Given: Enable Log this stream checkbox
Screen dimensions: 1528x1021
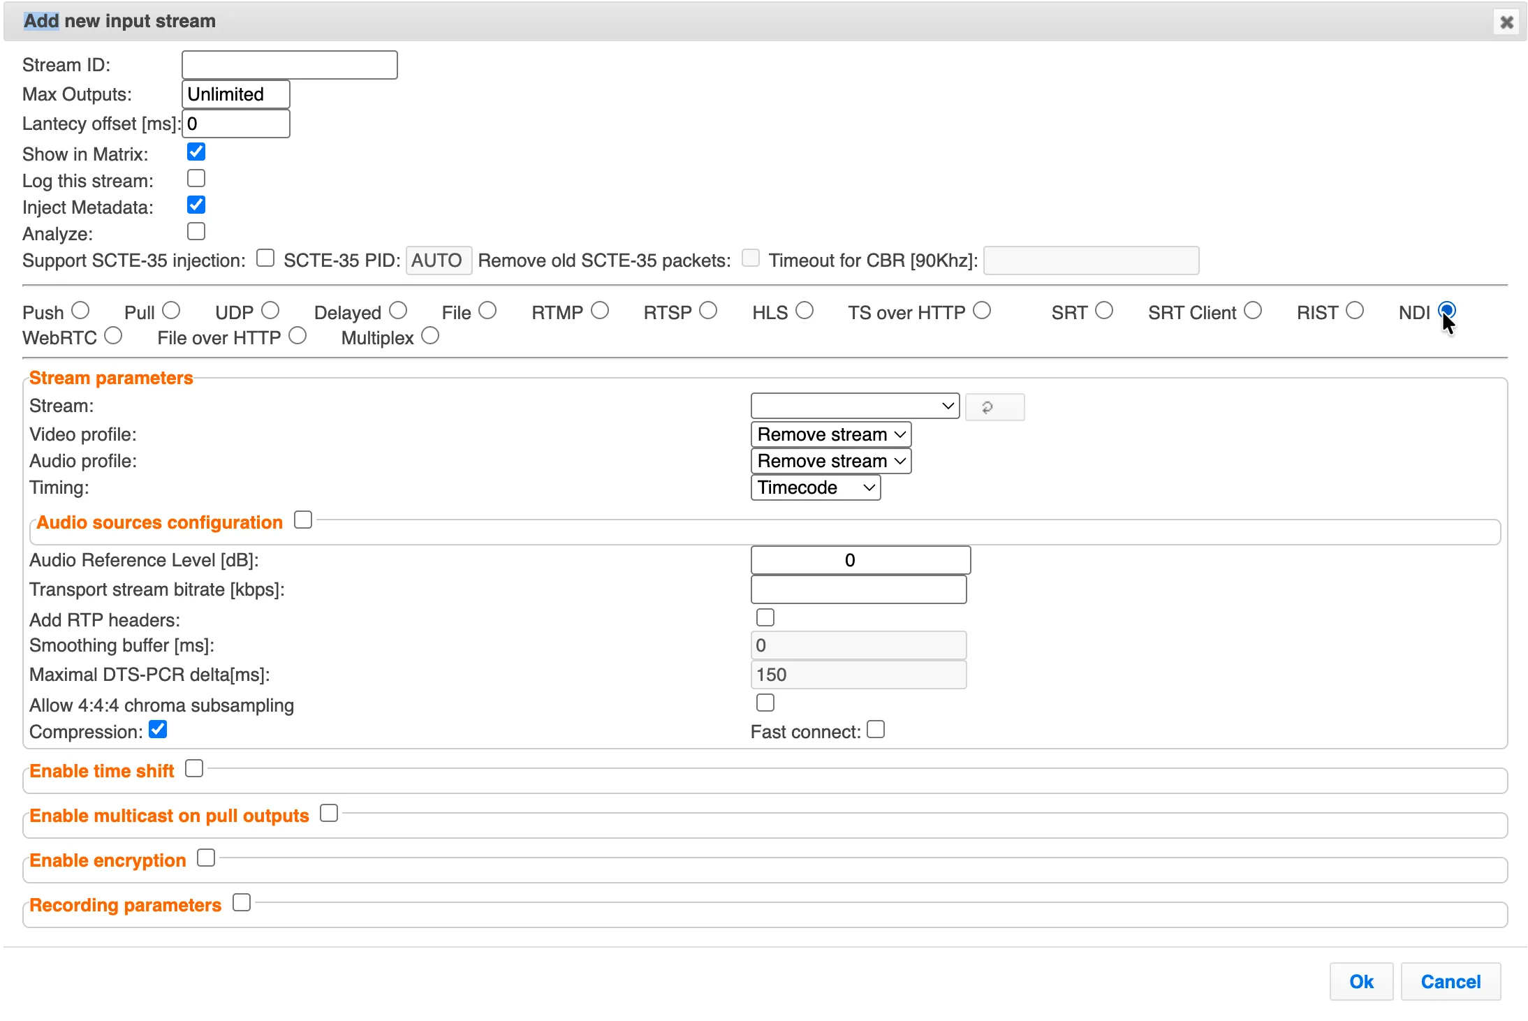Looking at the screenshot, I should pyautogui.click(x=196, y=178).
